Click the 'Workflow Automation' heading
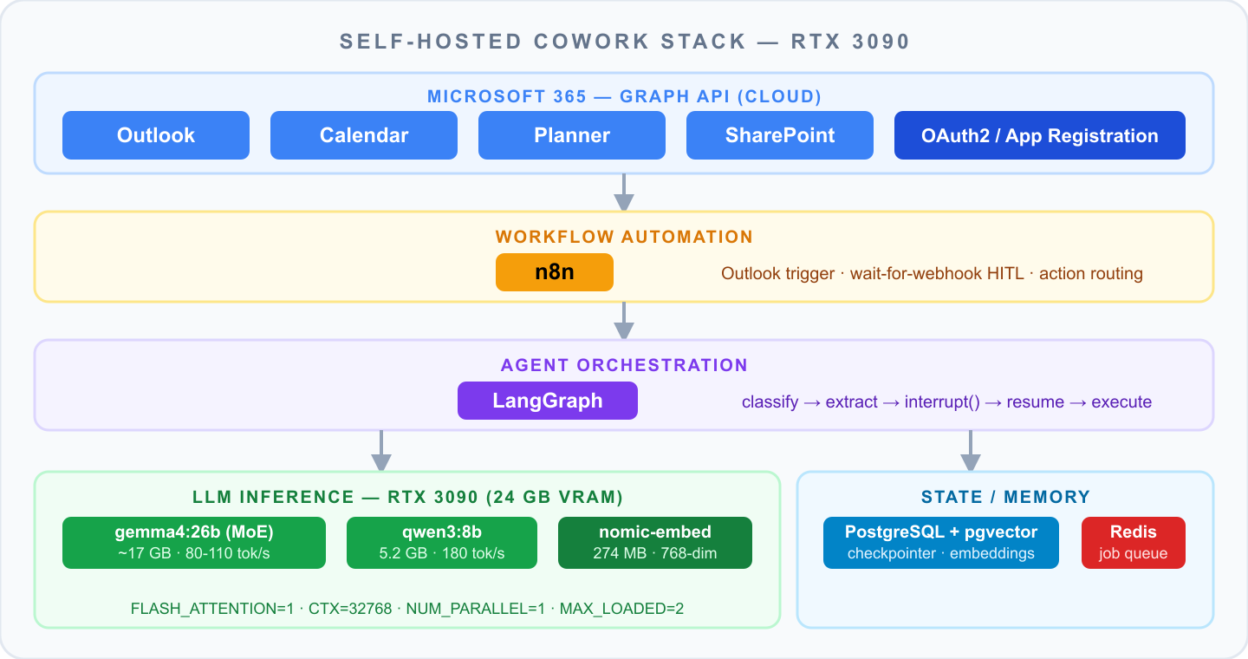Screen dimensions: 1248x659 pos(624,237)
